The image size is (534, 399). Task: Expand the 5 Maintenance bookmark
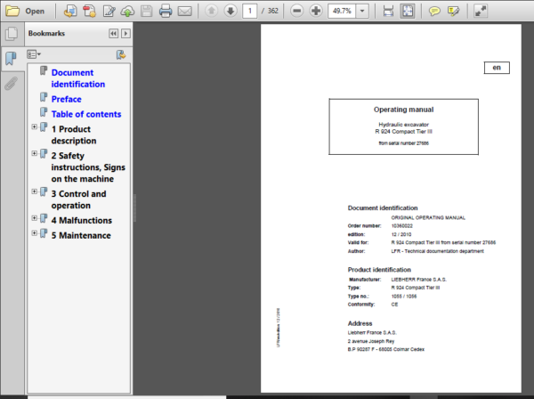point(35,233)
